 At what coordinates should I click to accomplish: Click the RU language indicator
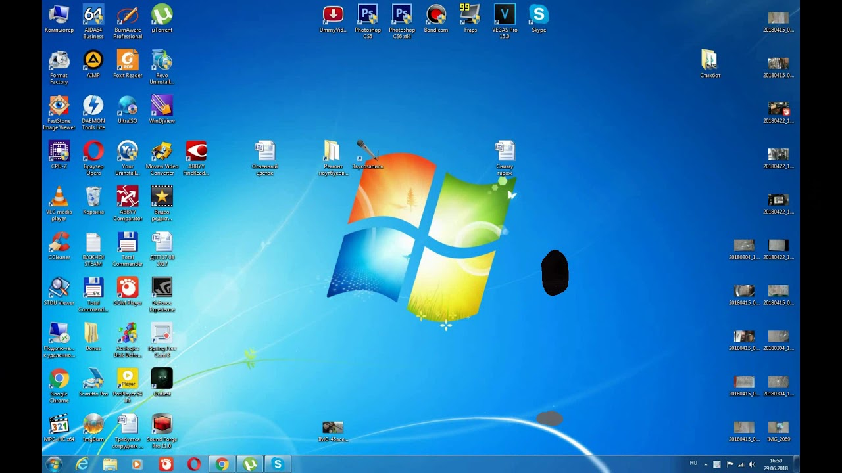click(x=693, y=463)
